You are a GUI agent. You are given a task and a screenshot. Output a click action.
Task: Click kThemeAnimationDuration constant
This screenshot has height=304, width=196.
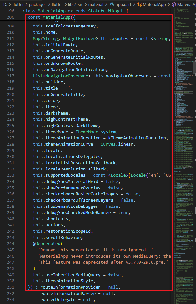coord(137,138)
